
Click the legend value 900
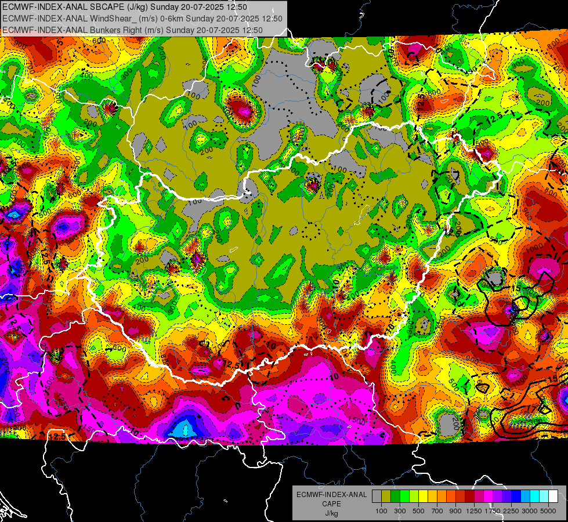click(455, 511)
